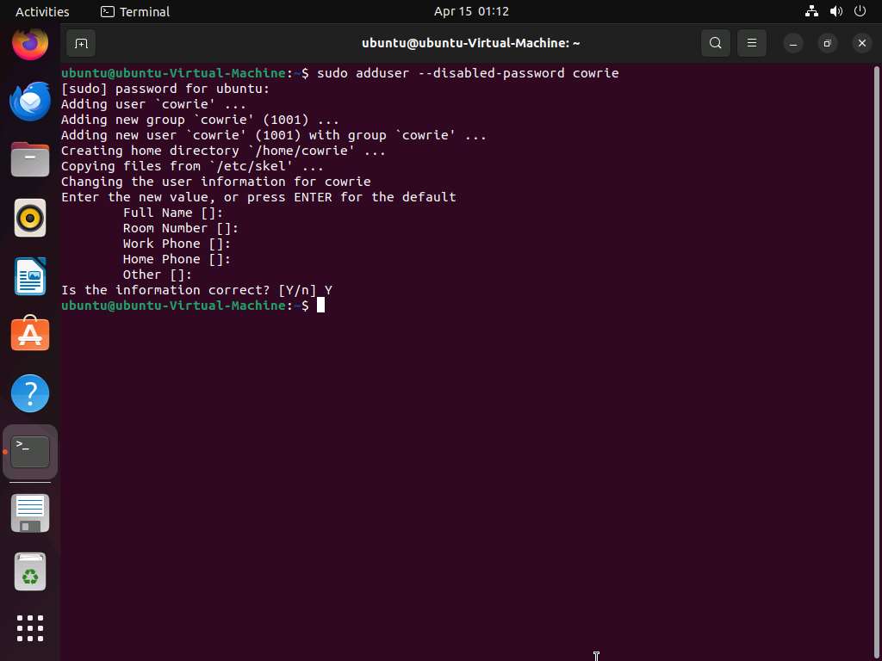The image size is (882, 661).
Task: Open LibreOffice from the dock
Action: click(x=30, y=276)
